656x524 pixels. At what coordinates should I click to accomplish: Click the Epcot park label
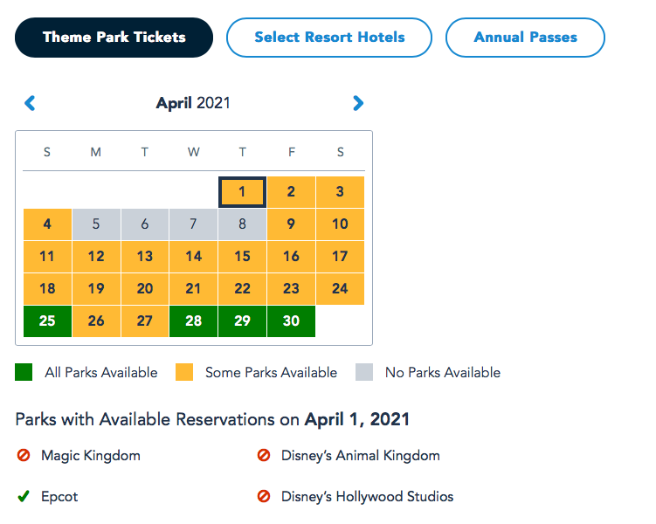59,497
